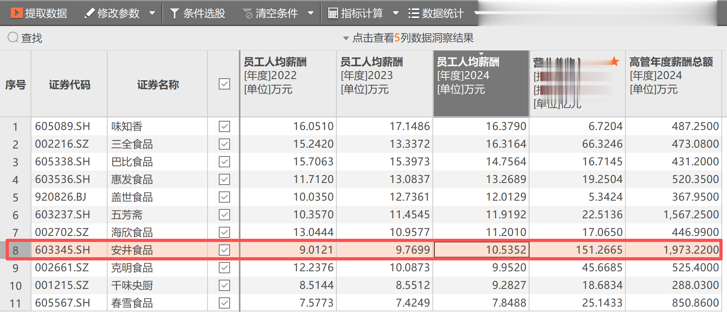Image resolution: width=727 pixels, height=315 pixels.
Task: Select the 序号 column header
Action: pos(16,84)
